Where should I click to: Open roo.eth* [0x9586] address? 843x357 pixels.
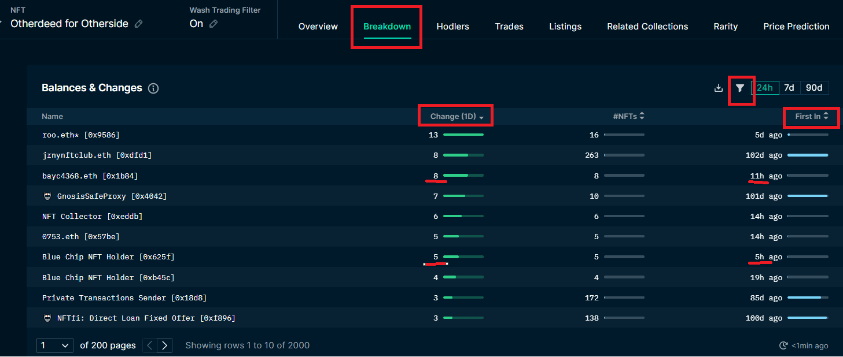81,135
